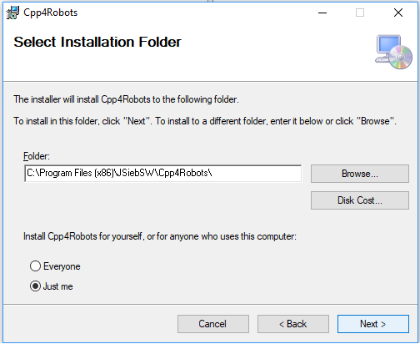Click the "To install in this folder" instruction line
This screenshot has width=420, height=344.
tap(205, 121)
